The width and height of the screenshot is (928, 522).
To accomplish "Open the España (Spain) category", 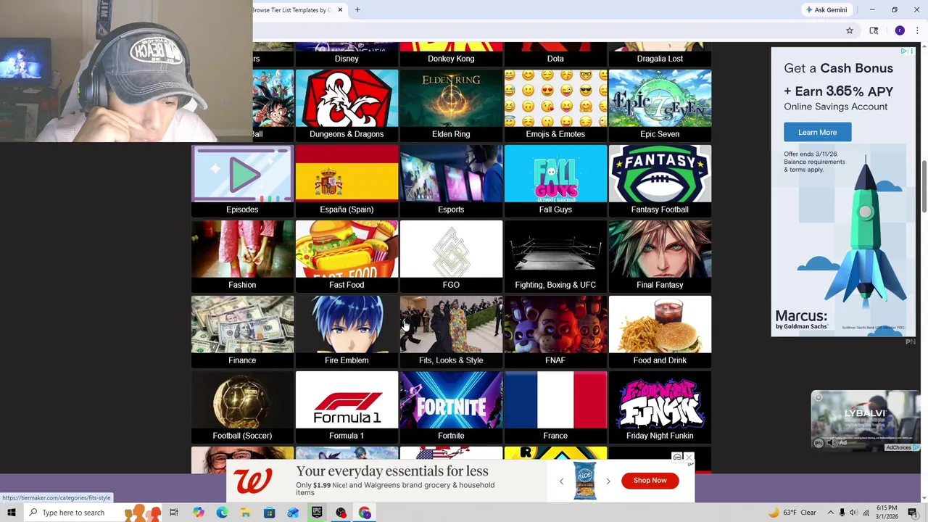I will click(x=347, y=181).
